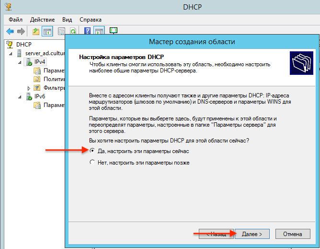320x249 pixels.
Task: Select the IPv6 node in the tree
Action: point(40,96)
